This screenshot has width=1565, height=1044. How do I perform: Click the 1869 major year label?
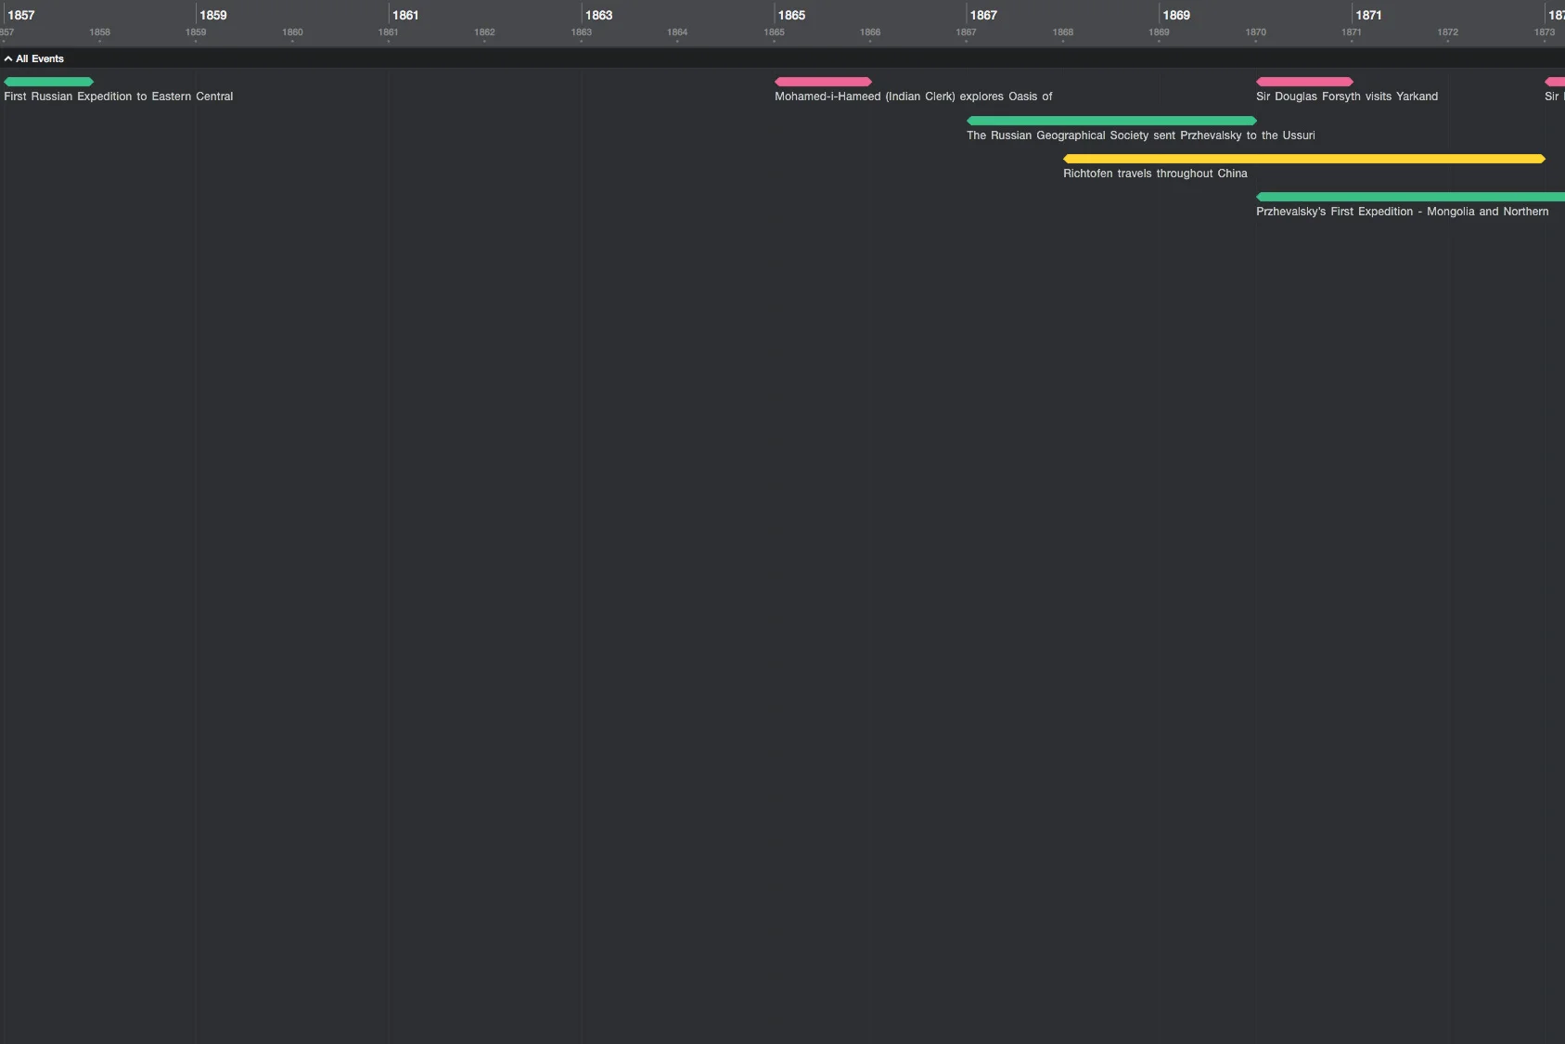click(x=1176, y=15)
